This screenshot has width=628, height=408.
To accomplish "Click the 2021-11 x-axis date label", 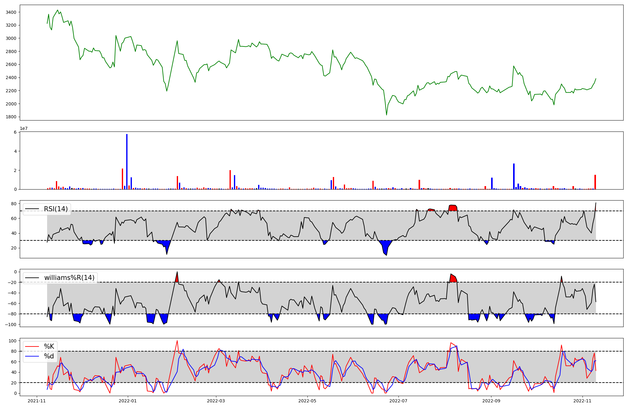I will point(37,401).
